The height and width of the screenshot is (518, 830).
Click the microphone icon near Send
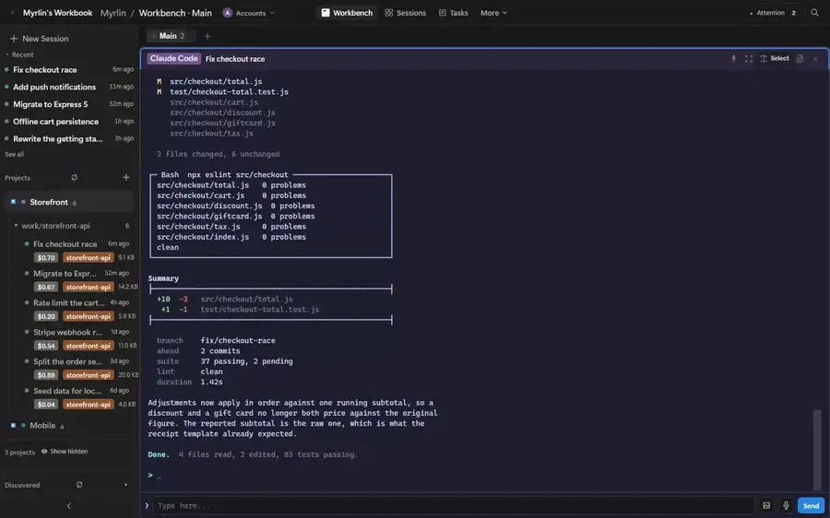(786, 506)
